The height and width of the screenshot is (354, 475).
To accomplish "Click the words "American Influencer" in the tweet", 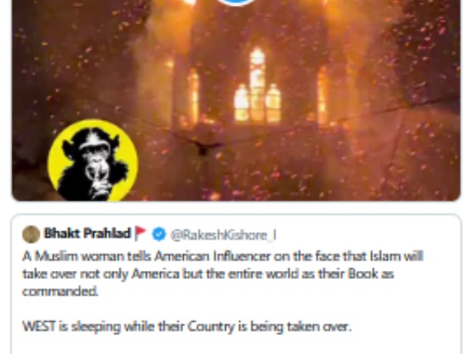I will tap(212, 256).
